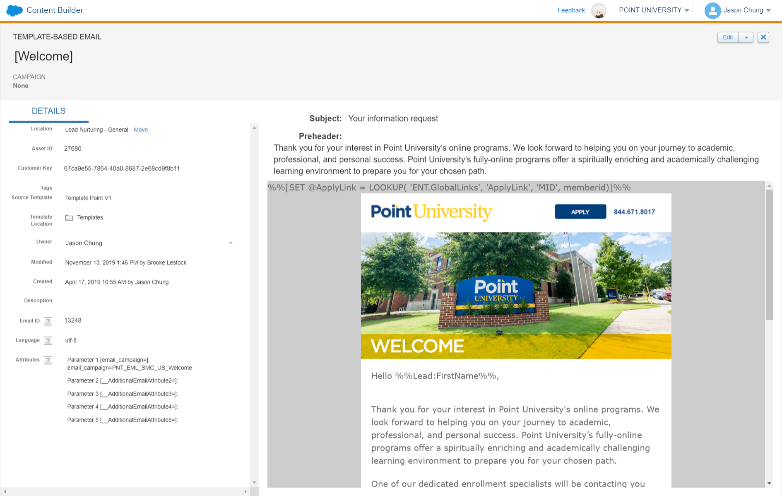This screenshot has width=782, height=496.
Task: Open help for the Attributes field
Action: click(48, 360)
